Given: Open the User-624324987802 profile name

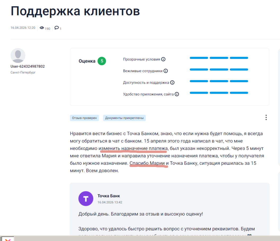Looking at the screenshot, I should pyautogui.click(x=28, y=66).
